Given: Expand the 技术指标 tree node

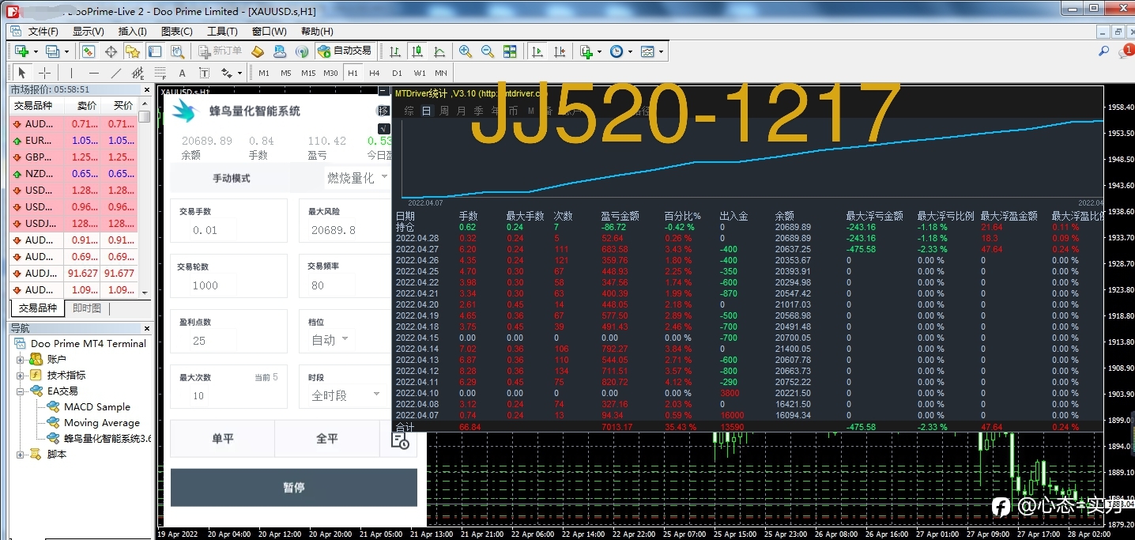Looking at the screenshot, I should point(21,375).
